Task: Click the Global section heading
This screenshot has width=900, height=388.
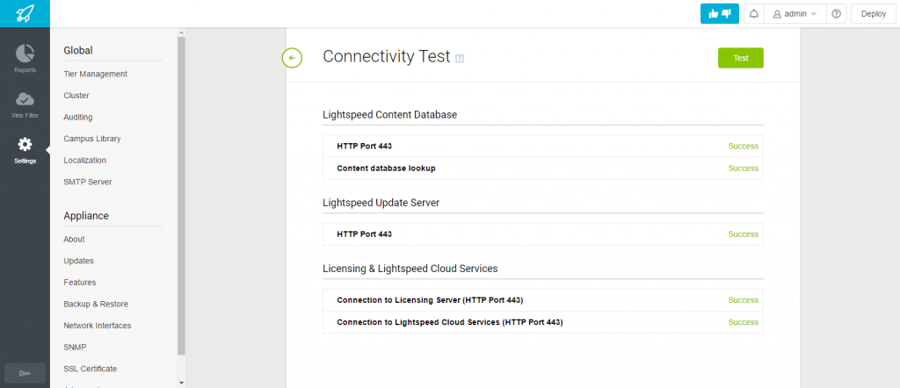Action: pos(78,50)
